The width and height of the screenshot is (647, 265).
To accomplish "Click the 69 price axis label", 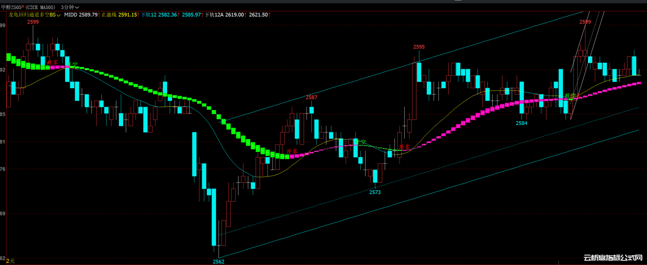I will [3, 214].
